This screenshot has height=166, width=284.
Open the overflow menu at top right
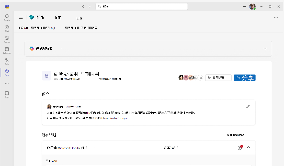coord(276,17)
